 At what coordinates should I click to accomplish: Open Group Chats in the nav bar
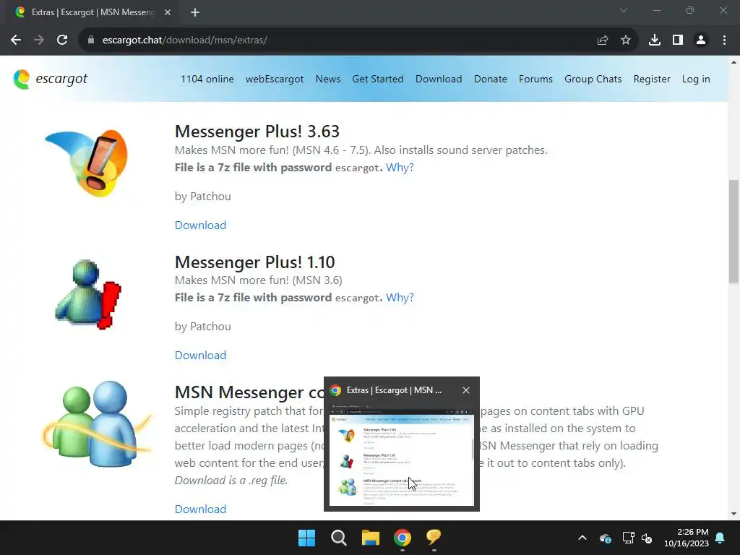click(x=593, y=79)
